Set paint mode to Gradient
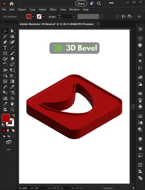This screenshot has width=145, height=190. tap(8, 130)
